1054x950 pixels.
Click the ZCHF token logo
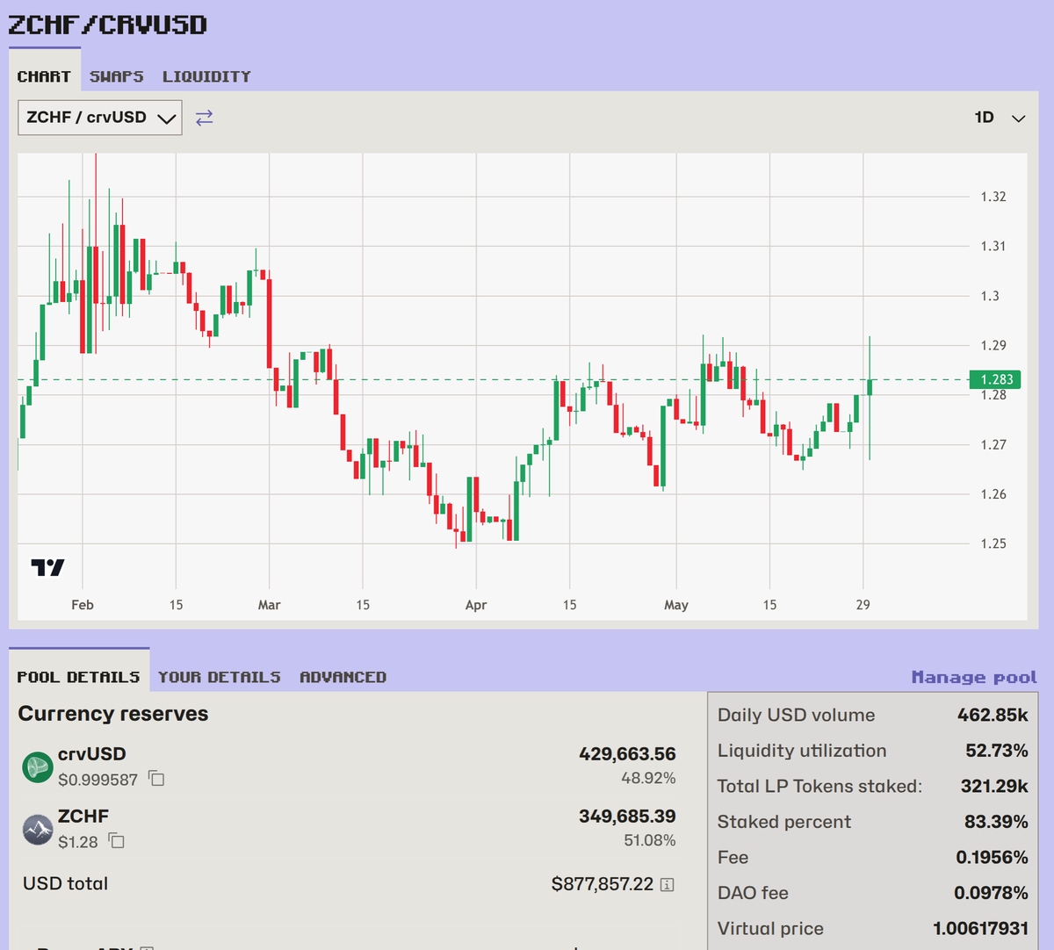pyautogui.click(x=38, y=829)
